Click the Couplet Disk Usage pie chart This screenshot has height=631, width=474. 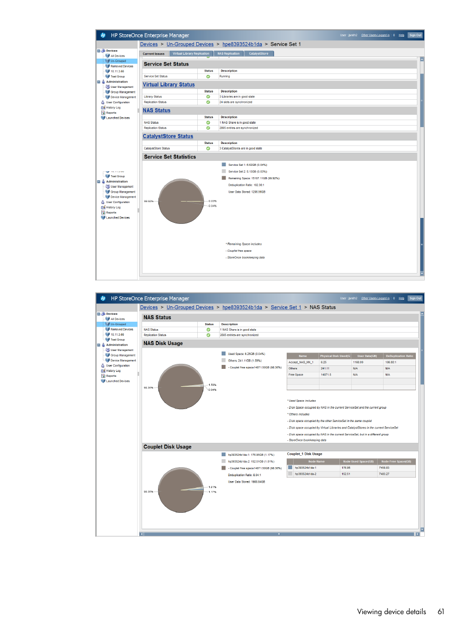point(181,491)
